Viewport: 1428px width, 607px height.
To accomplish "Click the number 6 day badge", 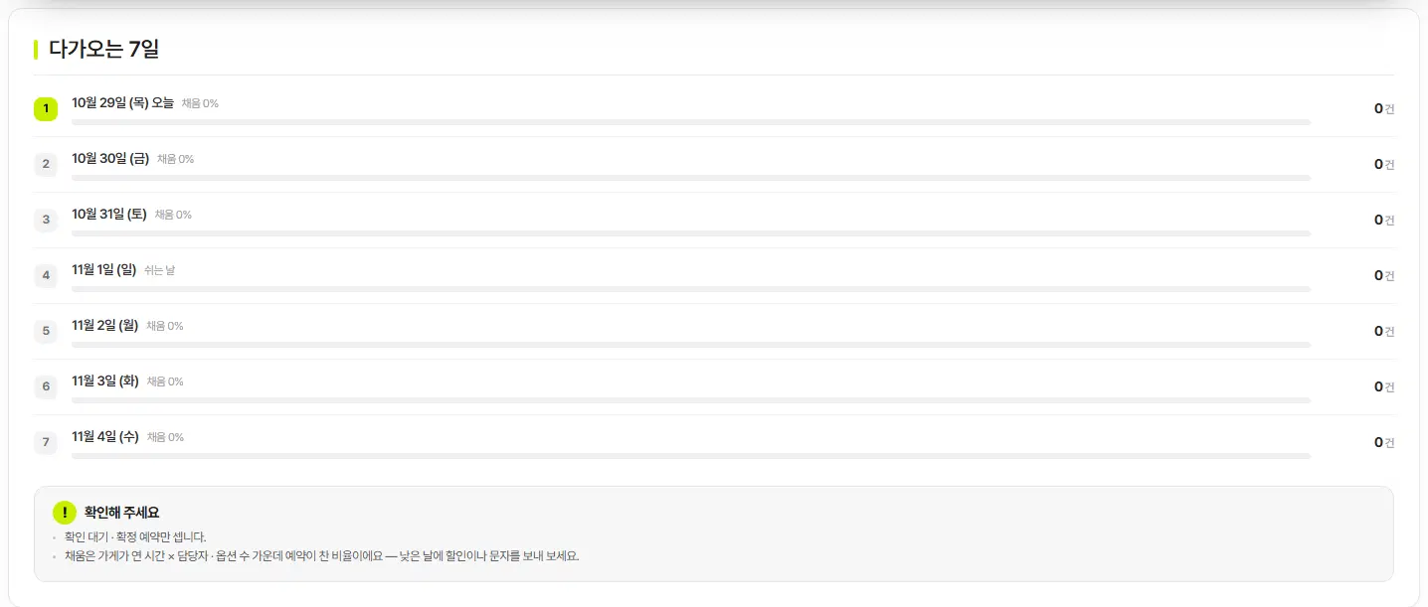I will click(46, 386).
